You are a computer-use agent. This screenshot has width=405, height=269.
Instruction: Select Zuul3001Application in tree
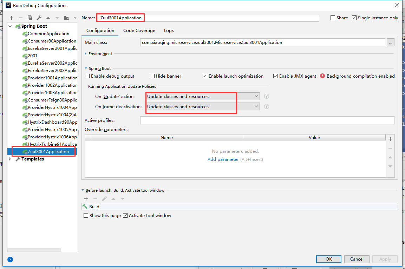pos(48,152)
